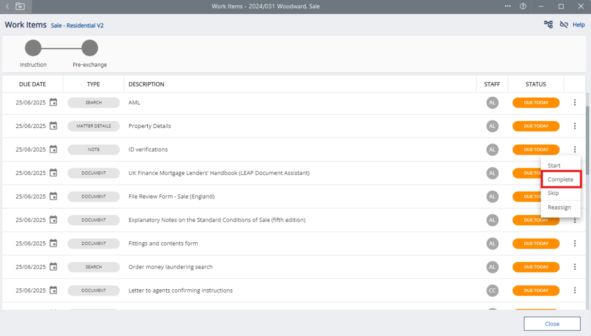Select Complete from the context menu
The height and width of the screenshot is (336, 591).
tap(560, 179)
